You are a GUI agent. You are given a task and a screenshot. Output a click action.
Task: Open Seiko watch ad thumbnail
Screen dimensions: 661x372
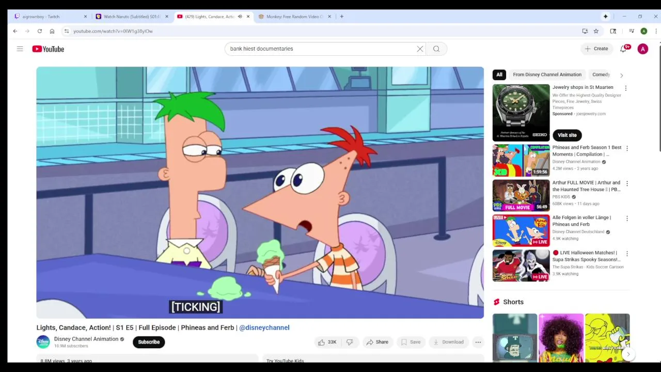(521, 113)
